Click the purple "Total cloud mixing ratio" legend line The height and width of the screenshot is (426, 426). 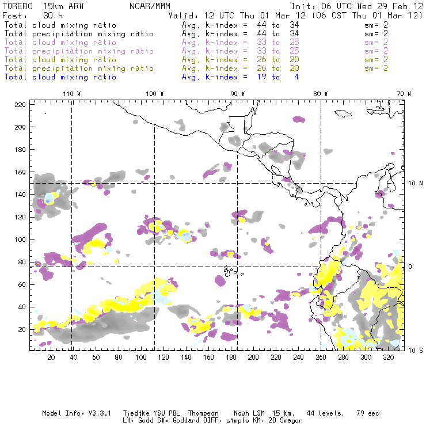60,43
